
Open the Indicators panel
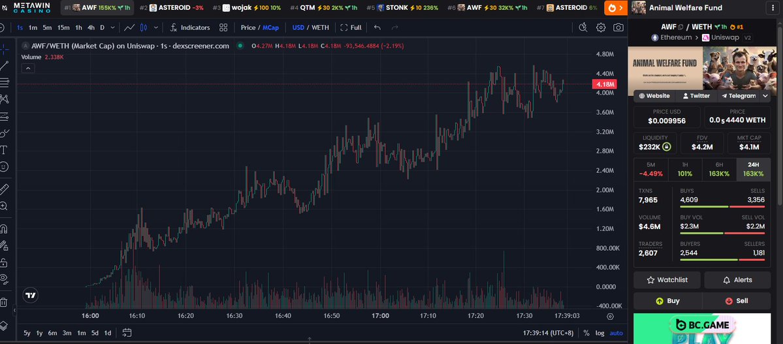click(190, 27)
